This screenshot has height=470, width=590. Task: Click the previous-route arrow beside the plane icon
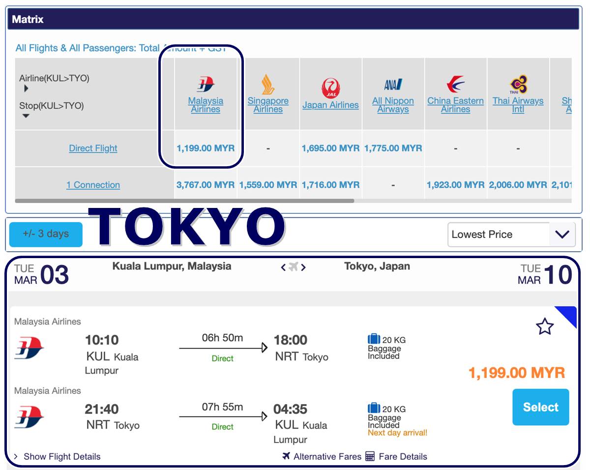[x=283, y=267]
